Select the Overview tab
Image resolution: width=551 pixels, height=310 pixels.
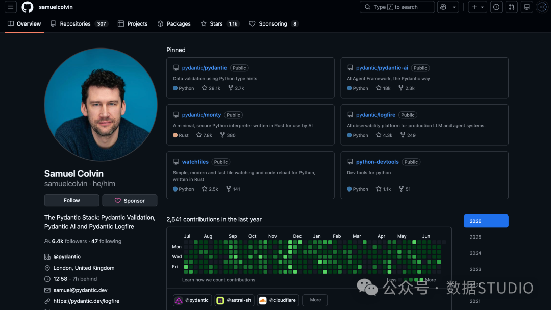[x=24, y=23]
